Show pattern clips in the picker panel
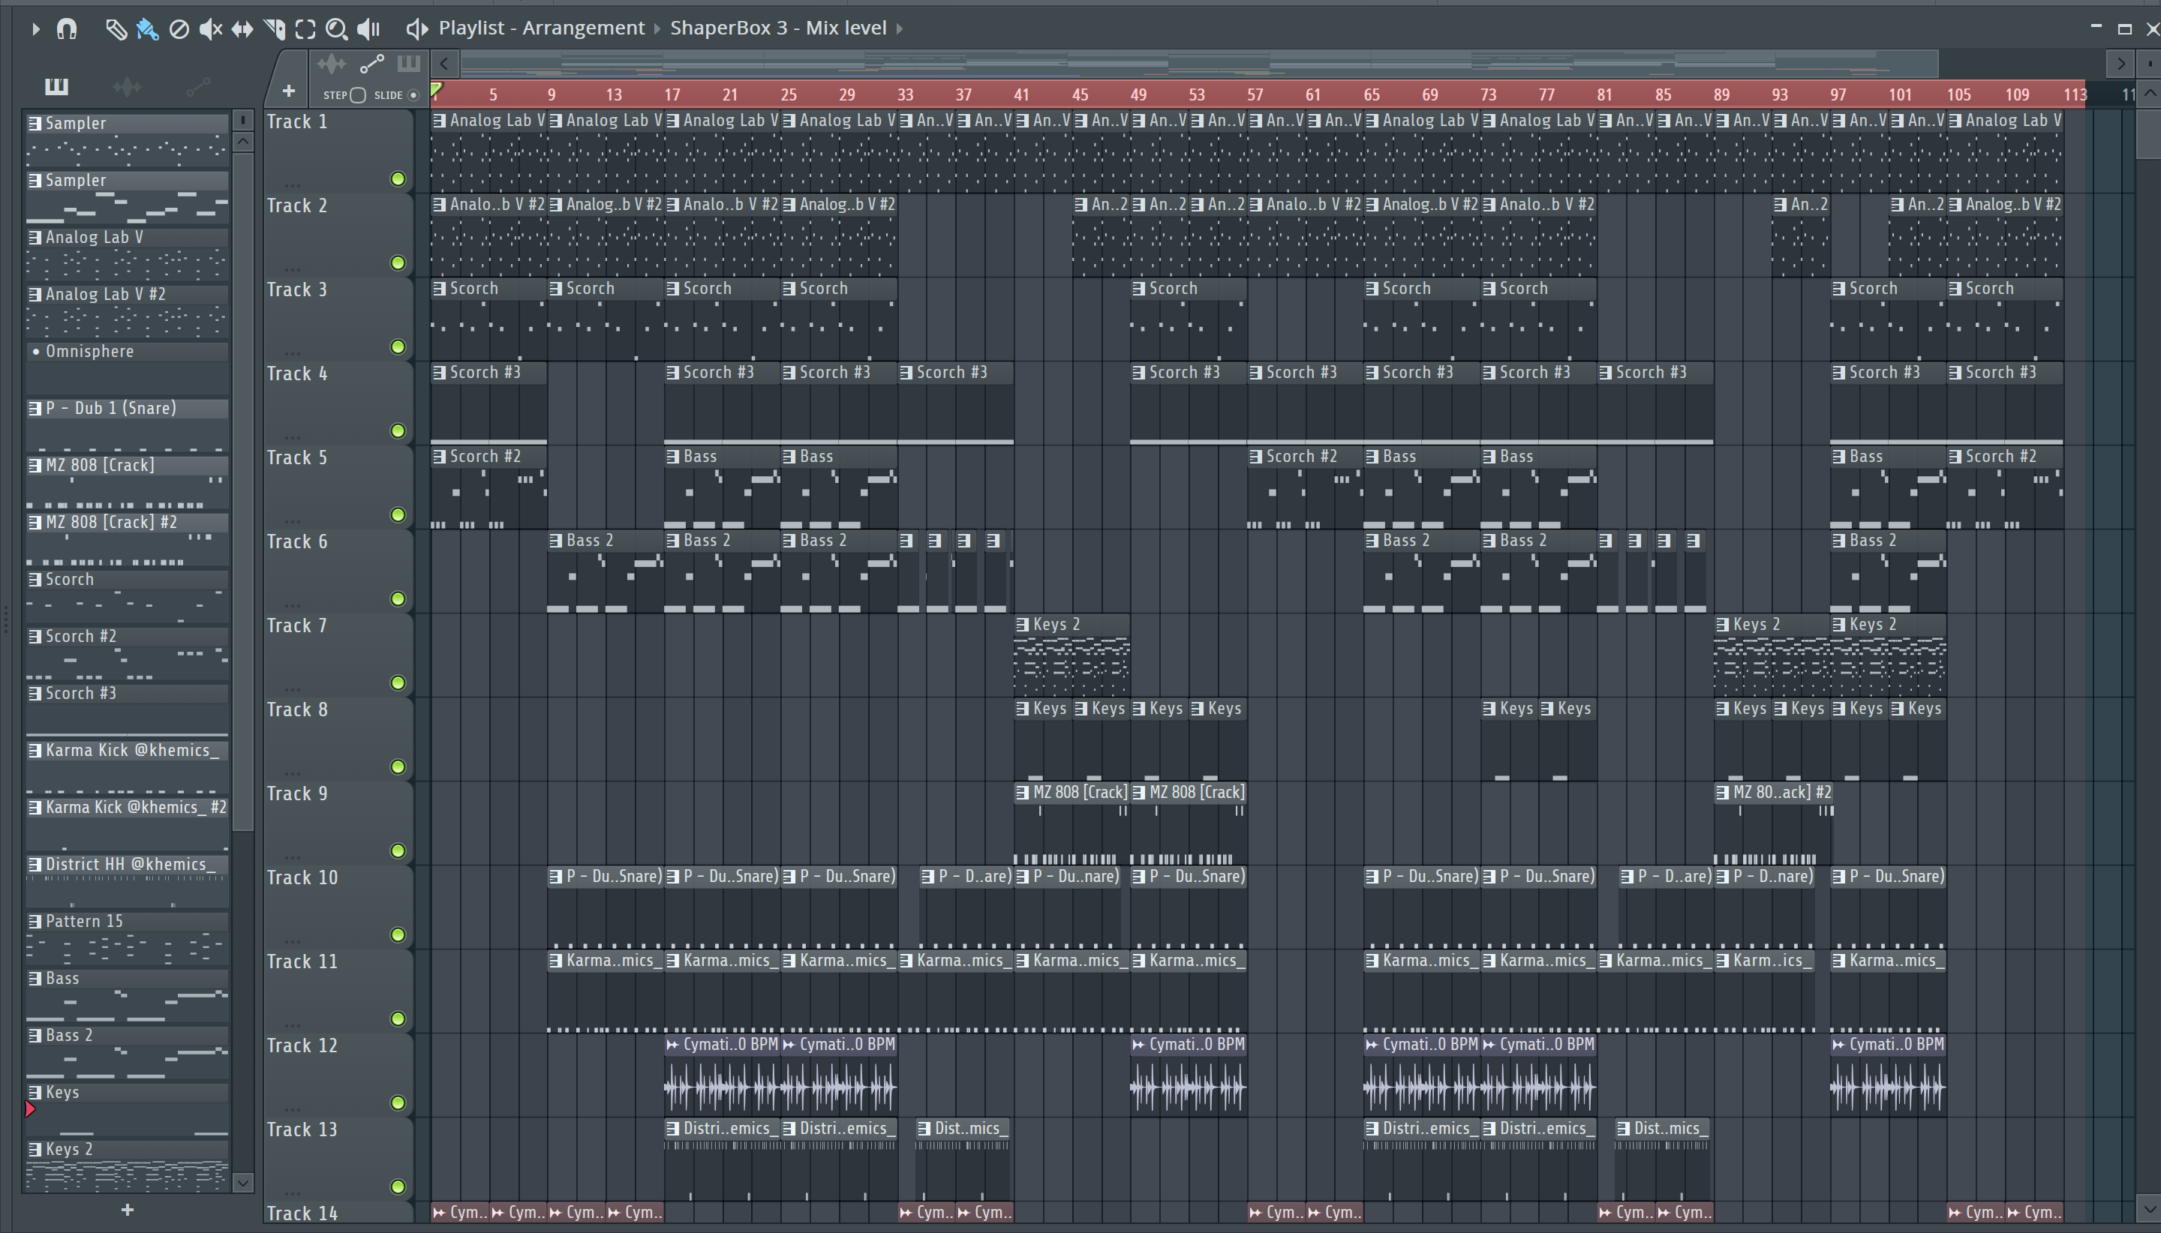Screen dimensions: 2161x1233 point(56,85)
